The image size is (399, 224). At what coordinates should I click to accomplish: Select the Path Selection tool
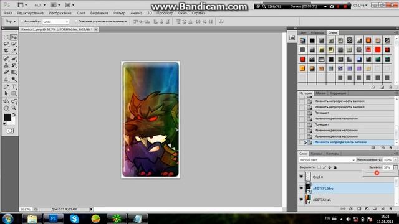tap(6, 94)
